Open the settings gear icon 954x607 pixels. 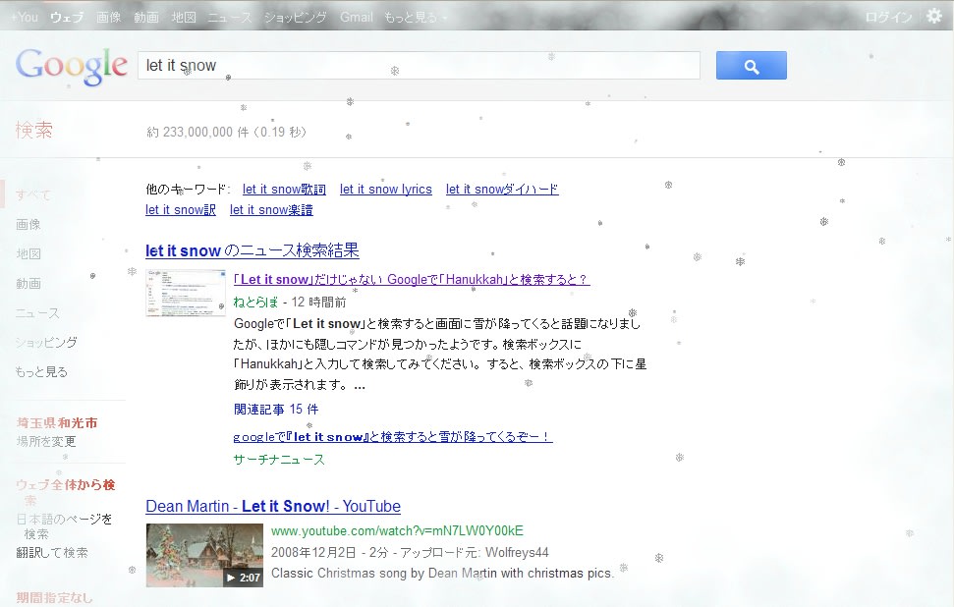pos(934,16)
